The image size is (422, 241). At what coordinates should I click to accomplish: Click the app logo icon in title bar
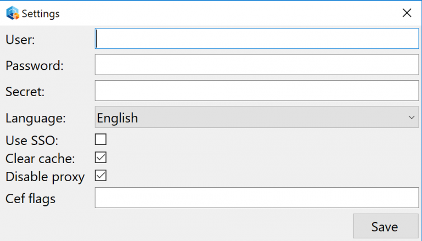tap(13, 13)
